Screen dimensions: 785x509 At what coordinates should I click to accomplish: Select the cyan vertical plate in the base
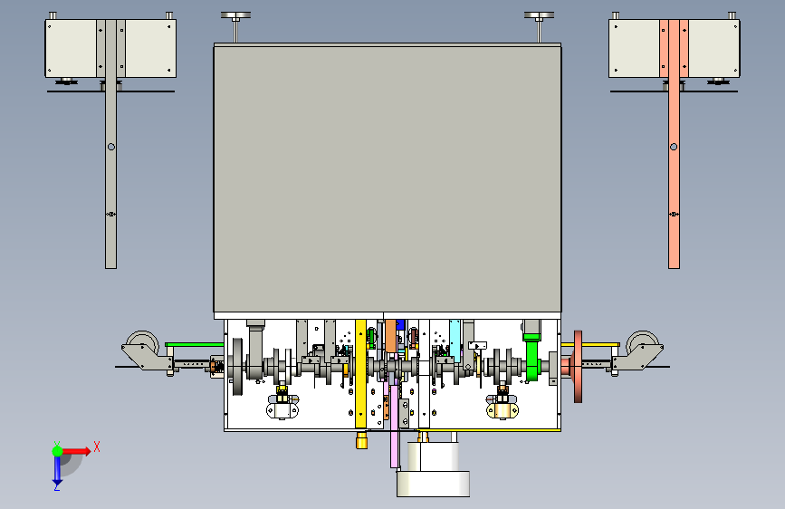pyautogui.click(x=455, y=341)
